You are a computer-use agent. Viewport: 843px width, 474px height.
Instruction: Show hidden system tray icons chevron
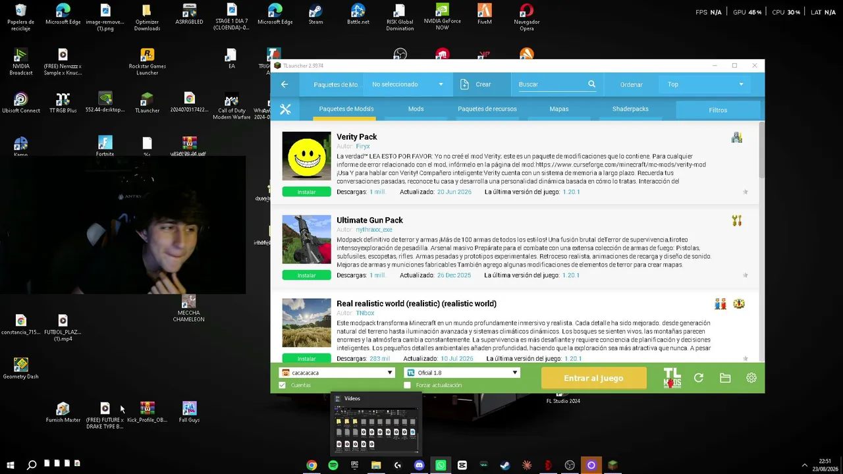[x=804, y=465]
